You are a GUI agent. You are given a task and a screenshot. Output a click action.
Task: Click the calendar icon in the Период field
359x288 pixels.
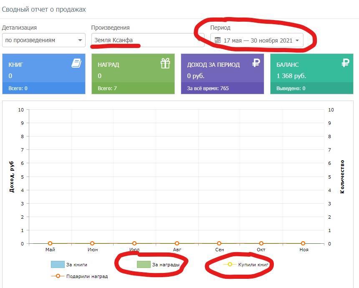(x=217, y=40)
